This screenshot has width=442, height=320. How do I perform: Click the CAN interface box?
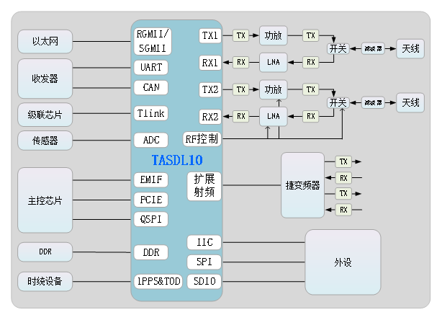click(x=152, y=87)
